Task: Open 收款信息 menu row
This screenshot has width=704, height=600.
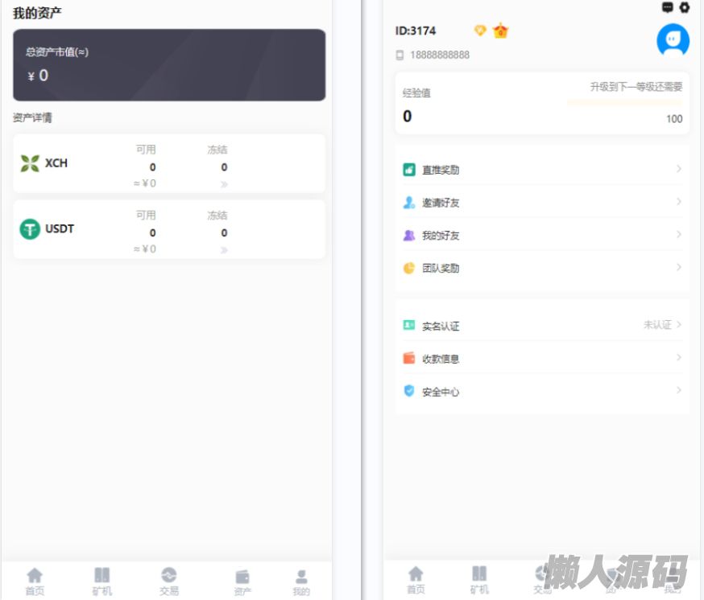Action: click(x=542, y=358)
